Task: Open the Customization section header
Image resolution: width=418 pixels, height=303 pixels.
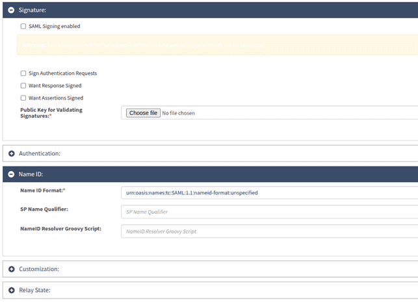Action: (39, 269)
